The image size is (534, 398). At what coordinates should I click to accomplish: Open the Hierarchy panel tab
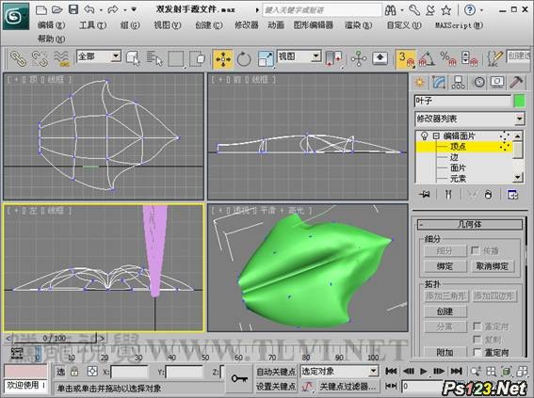pos(458,82)
